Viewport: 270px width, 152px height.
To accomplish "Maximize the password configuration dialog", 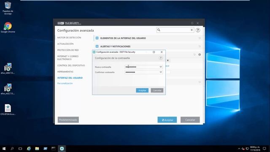I will [x=154, y=52].
